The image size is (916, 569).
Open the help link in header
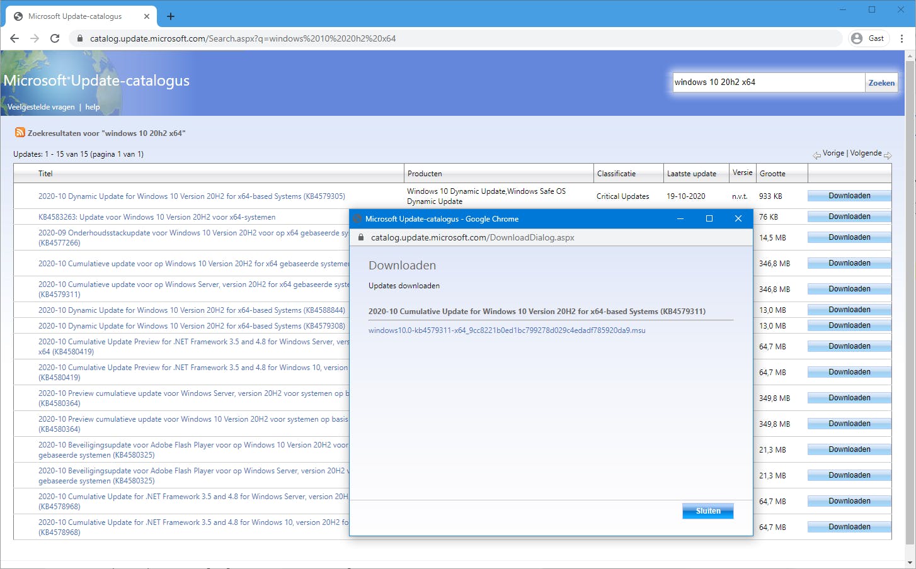pyautogui.click(x=93, y=107)
